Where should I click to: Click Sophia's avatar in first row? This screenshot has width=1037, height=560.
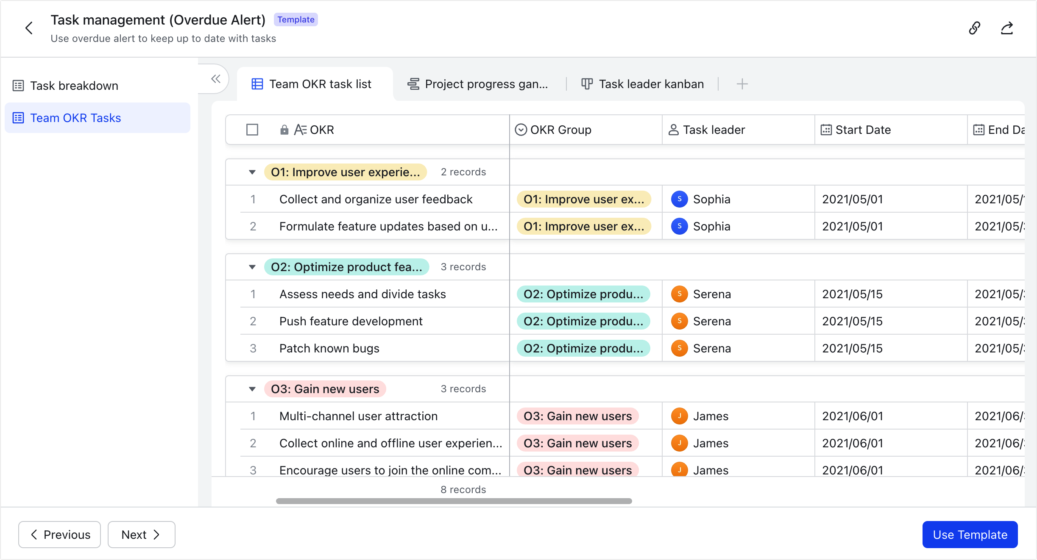679,199
